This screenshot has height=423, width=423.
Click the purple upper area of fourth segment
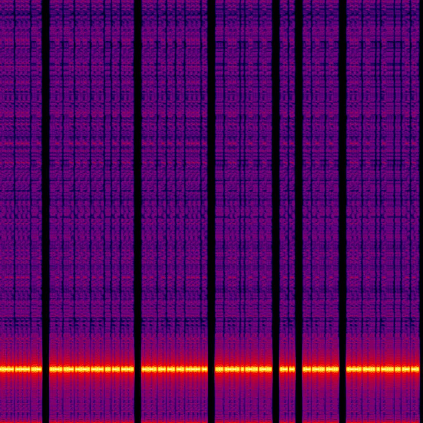(243, 165)
